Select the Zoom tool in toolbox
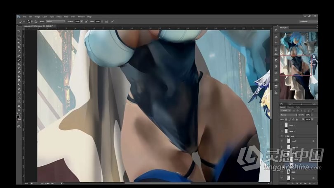The height and width of the screenshot is (188, 334). pyautogui.click(x=19, y=110)
